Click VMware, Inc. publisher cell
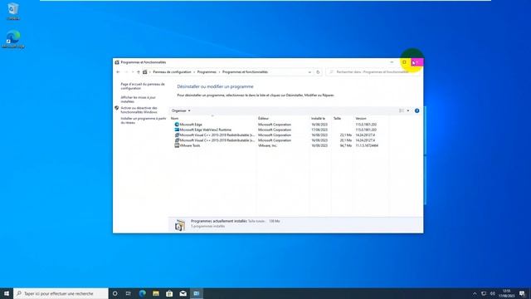Image resolution: width=531 pixels, height=299 pixels. pos(267,145)
